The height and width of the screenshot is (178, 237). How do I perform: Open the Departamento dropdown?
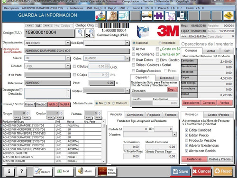(68, 42)
